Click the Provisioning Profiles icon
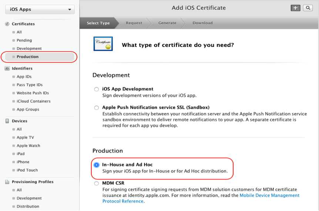This screenshot has height=211, width=319. (7, 182)
